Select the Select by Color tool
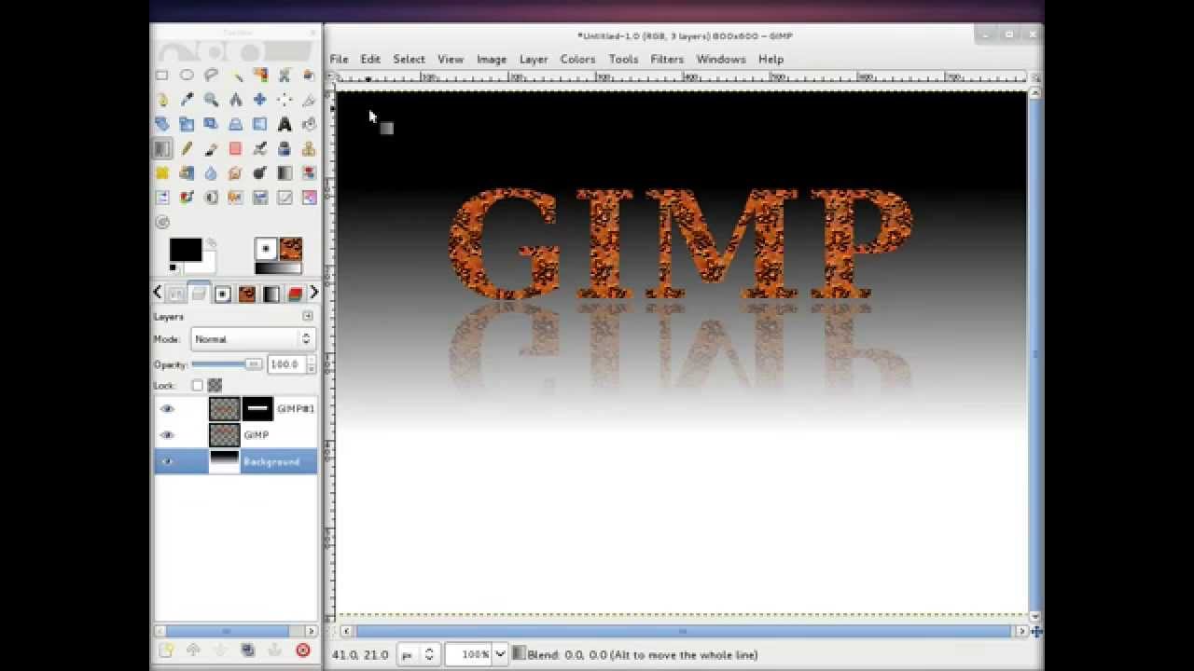The width and height of the screenshot is (1194, 671). point(259,75)
